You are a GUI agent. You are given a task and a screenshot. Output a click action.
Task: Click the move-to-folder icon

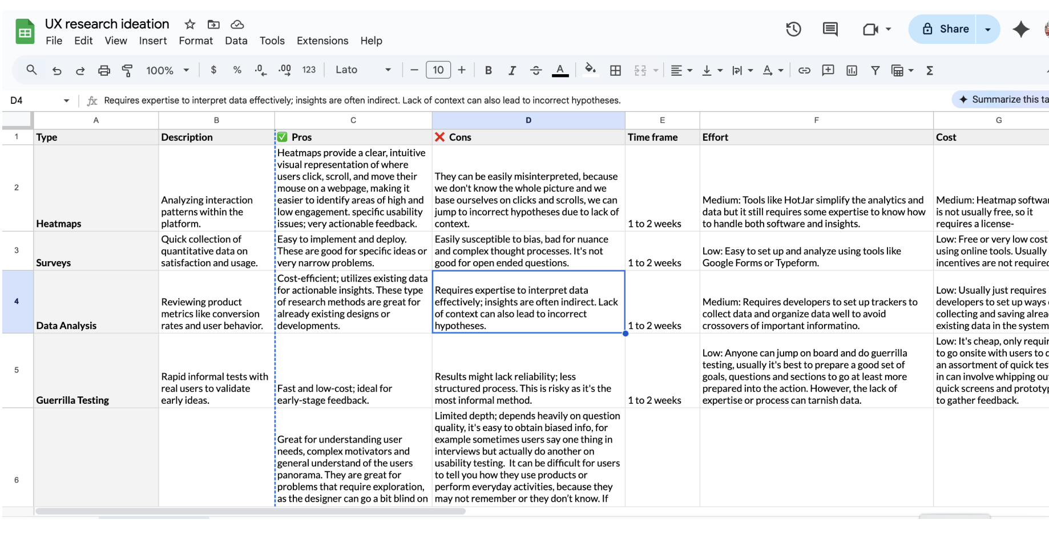click(213, 24)
